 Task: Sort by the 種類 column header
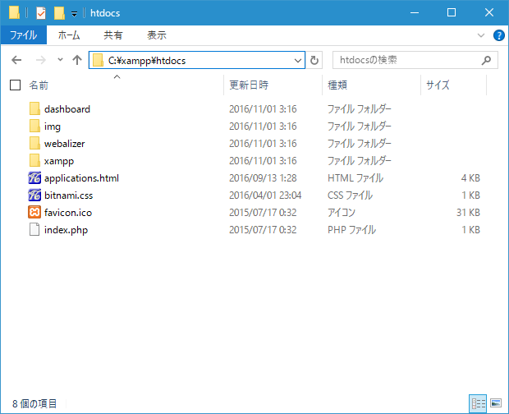[337, 85]
